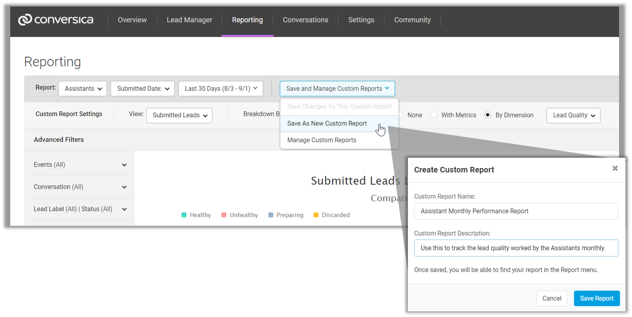The height and width of the screenshot is (317, 632).
Task: Choose Save As New Custom Report
Action: (x=327, y=124)
